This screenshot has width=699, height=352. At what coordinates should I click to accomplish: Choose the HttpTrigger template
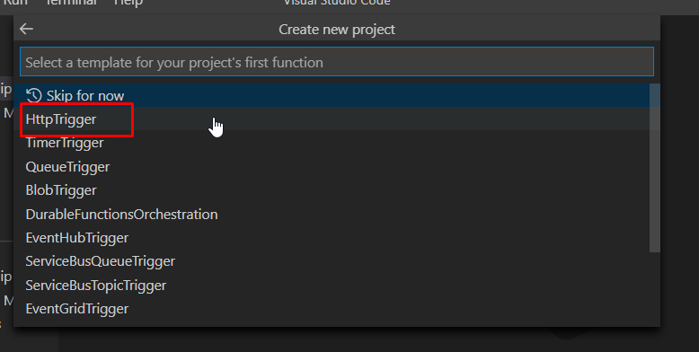pos(332,119)
